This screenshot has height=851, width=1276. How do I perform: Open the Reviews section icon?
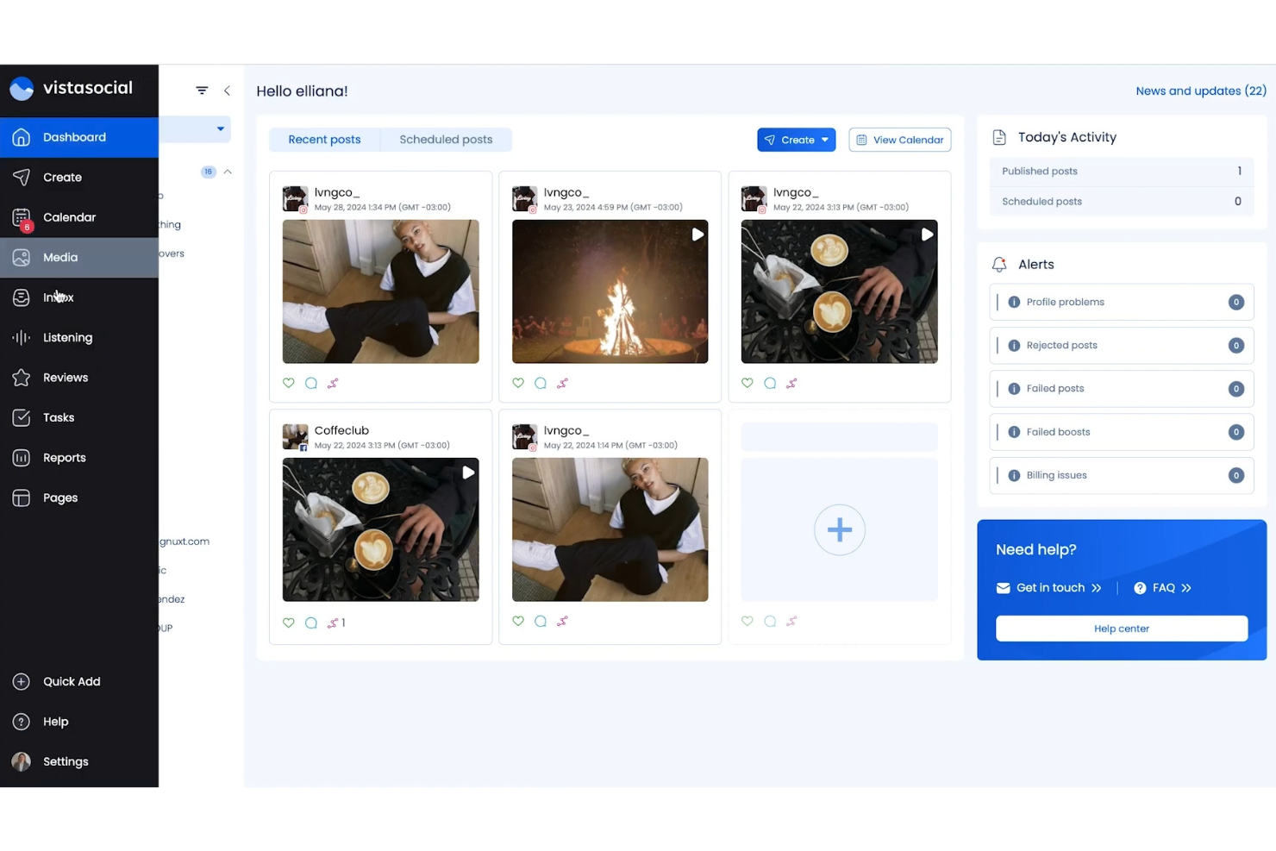click(21, 377)
